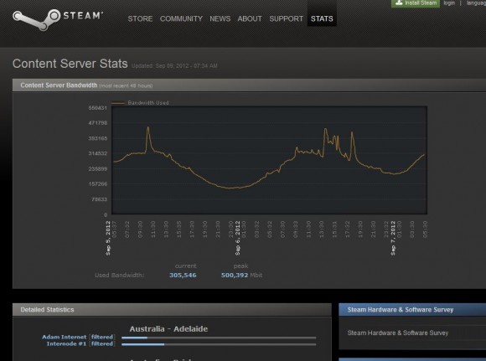This screenshot has width=486, height=361.
Task: Click the Steam Hardware & Software Survey header
Action: point(412,310)
